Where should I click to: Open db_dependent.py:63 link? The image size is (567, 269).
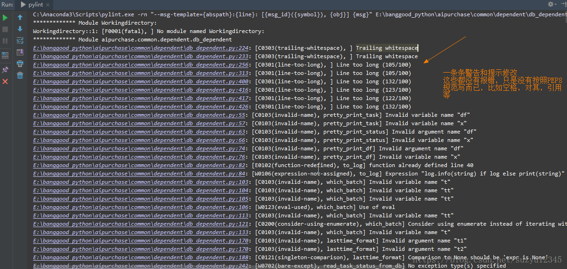pos(139,132)
